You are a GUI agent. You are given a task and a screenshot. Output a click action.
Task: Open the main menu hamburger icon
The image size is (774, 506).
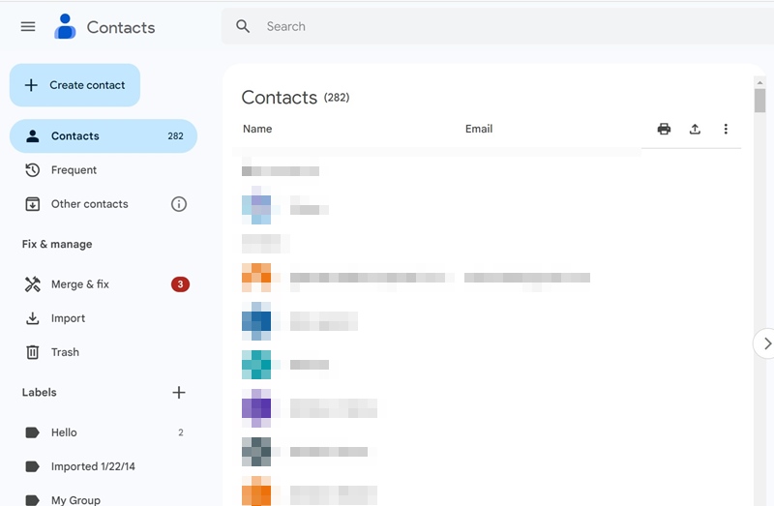click(x=28, y=27)
